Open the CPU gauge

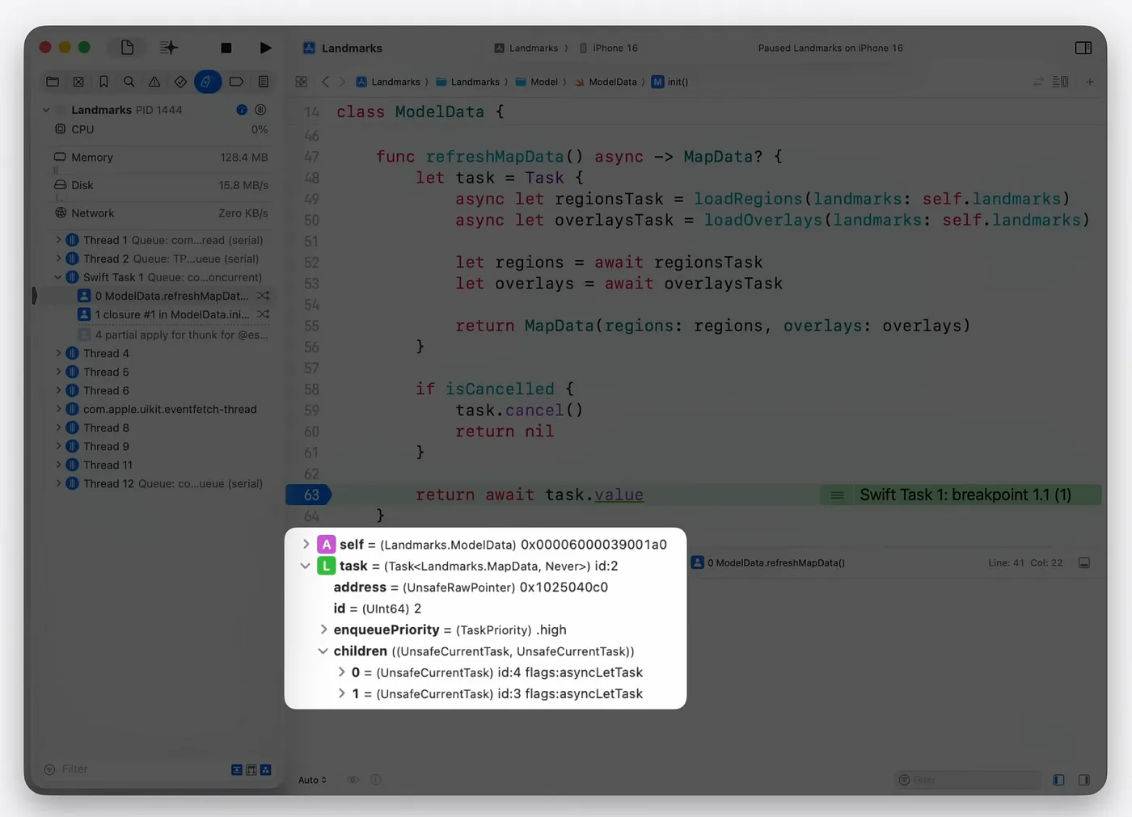click(160, 129)
